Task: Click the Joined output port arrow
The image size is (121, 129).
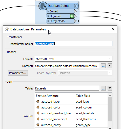Action: 75,11
